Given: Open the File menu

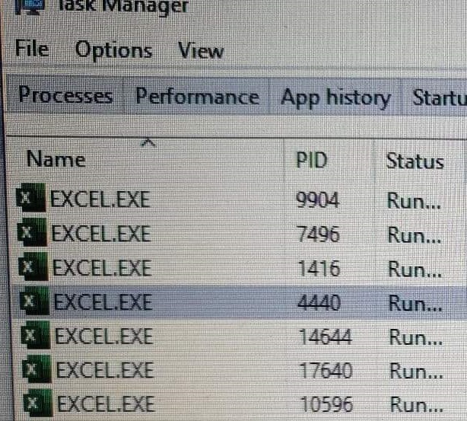Looking at the screenshot, I should tap(32, 49).
